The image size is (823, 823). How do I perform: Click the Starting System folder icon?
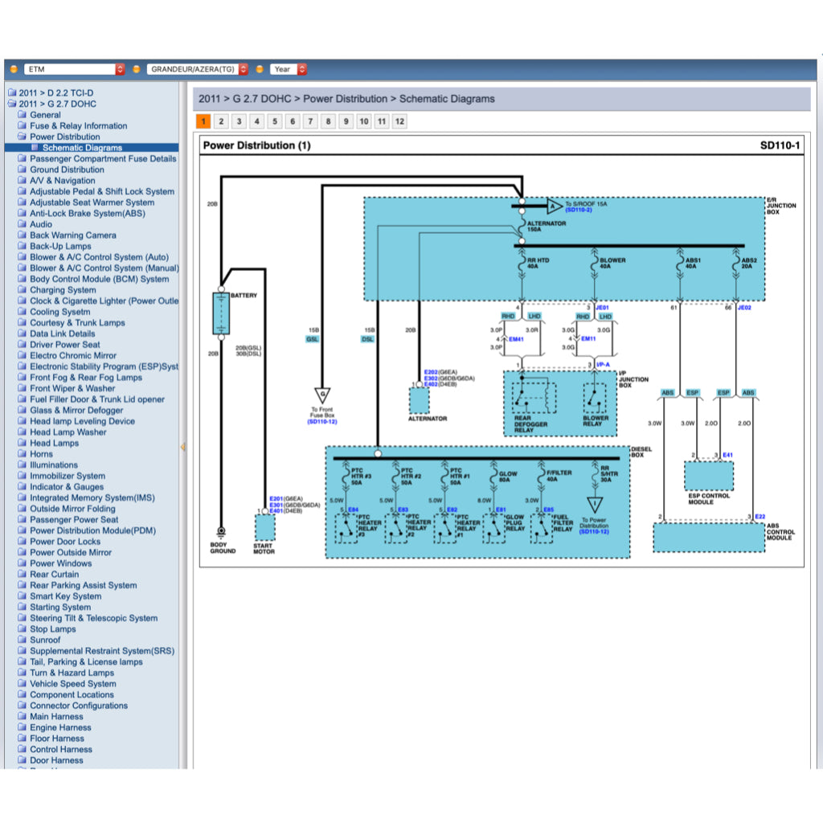click(22, 607)
